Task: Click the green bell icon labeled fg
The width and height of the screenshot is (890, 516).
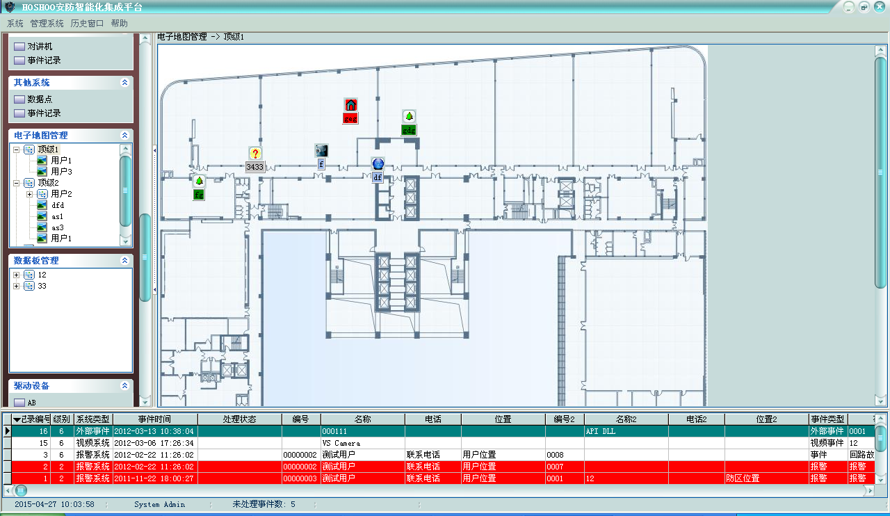Action: (x=199, y=182)
